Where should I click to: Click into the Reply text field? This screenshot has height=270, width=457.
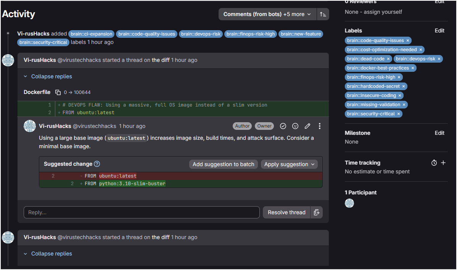142,212
